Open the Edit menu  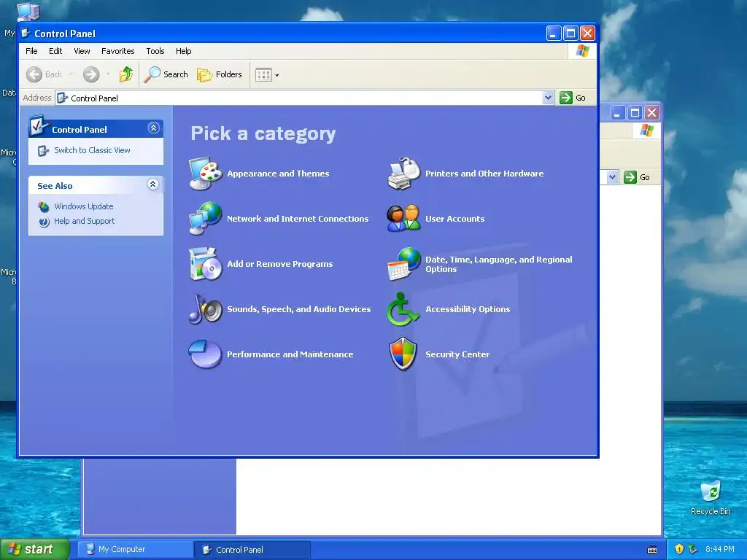(x=55, y=51)
